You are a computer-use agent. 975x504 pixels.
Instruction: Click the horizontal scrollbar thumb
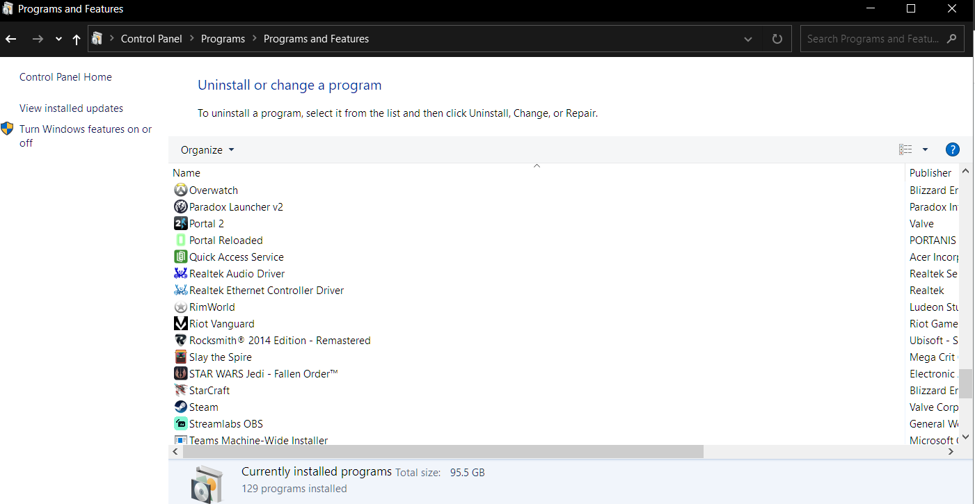[x=443, y=452]
